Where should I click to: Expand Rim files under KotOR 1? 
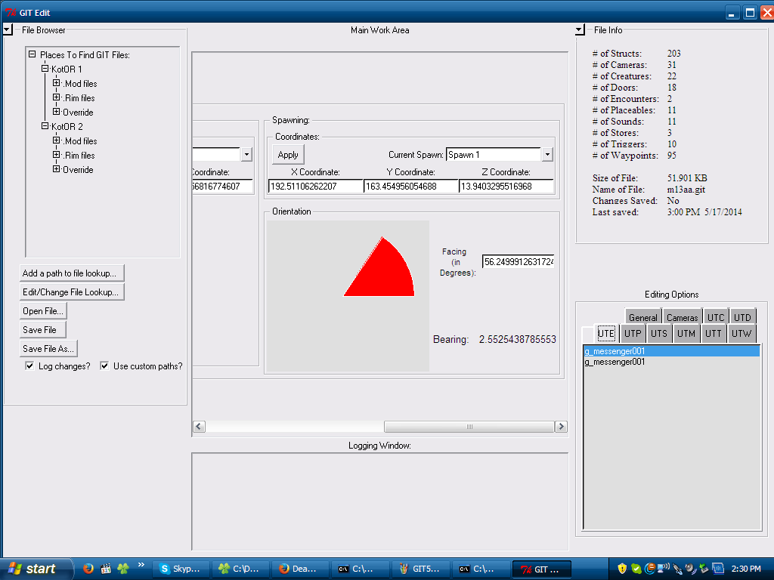(56, 97)
